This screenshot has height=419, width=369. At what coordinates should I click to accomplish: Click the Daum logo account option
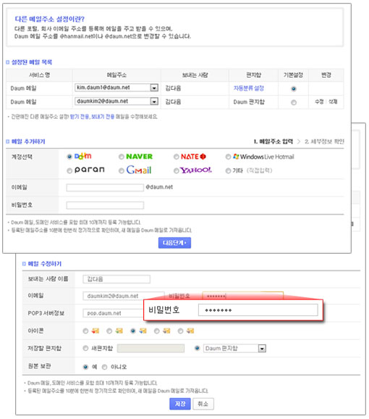tap(82, 156)
